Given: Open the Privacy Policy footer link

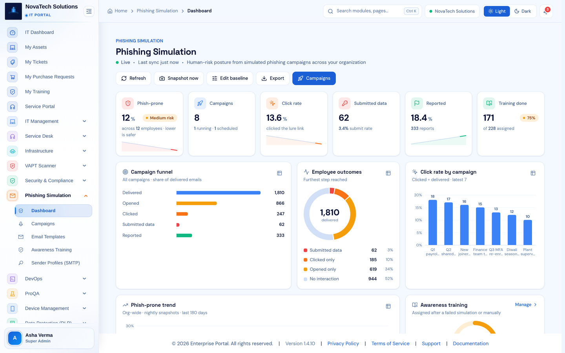Looking at the screenshot, I should pos(343,344).
